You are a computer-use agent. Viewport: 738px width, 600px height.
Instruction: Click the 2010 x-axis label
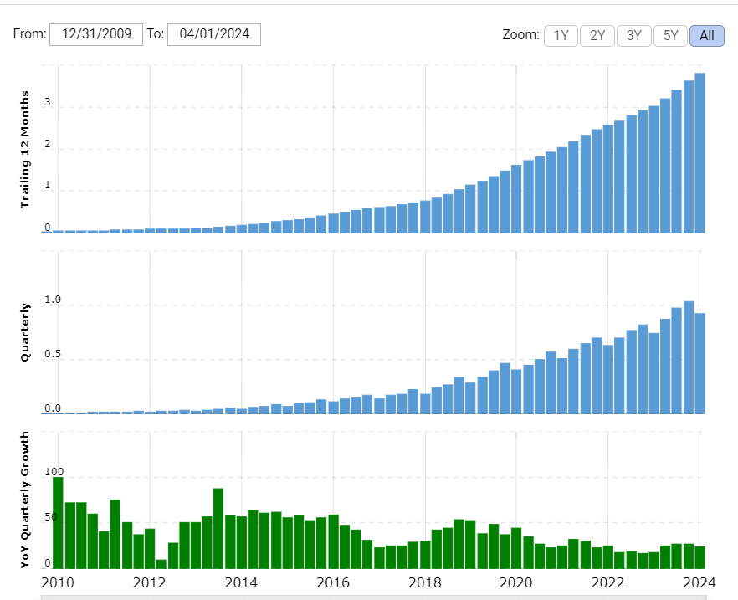pos(58,582)
